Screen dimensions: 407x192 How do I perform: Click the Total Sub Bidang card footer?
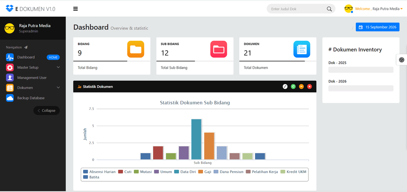pos(195,68)
